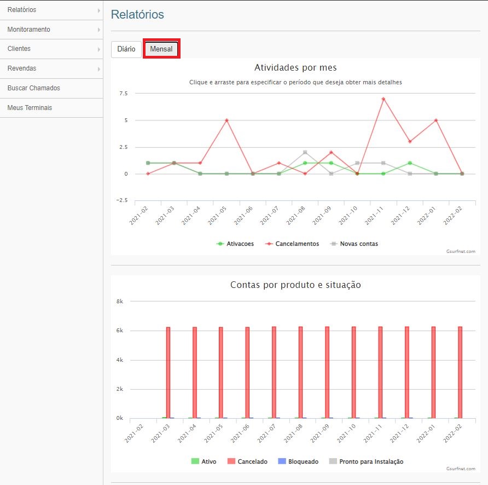Switch to the Diário tab

point(126,49)
